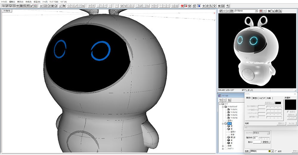Viewport: 298px width, 155px height.
Task: Click the 設定(D) color setting button
Action: coord(266,142)
